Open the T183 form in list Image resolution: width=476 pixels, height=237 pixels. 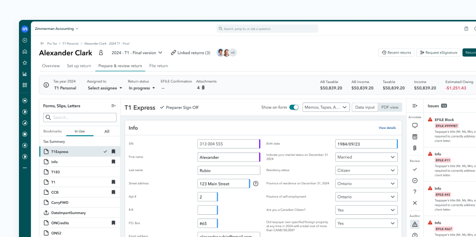coord(80,172)
